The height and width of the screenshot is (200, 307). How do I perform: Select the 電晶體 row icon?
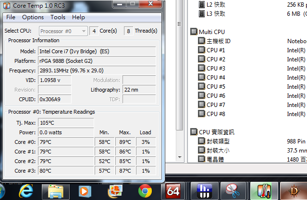click(201, 159)
